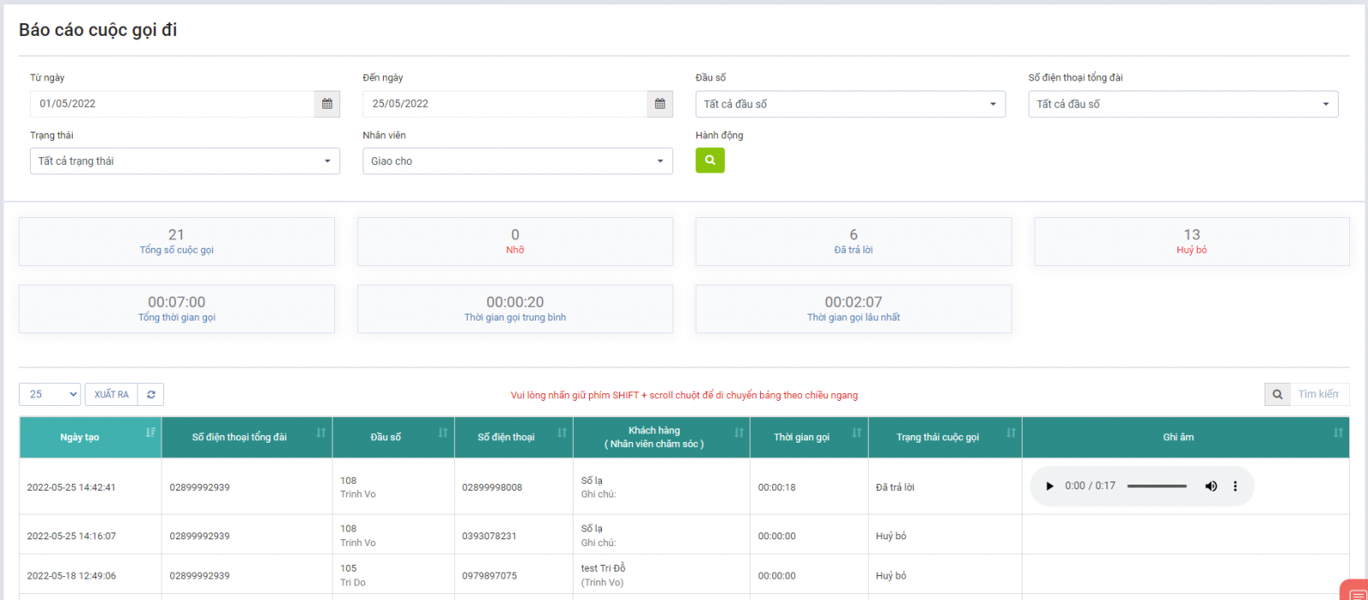
Task: Seek within the audio recording progress bar
Action: click(x=1156, y=486)
